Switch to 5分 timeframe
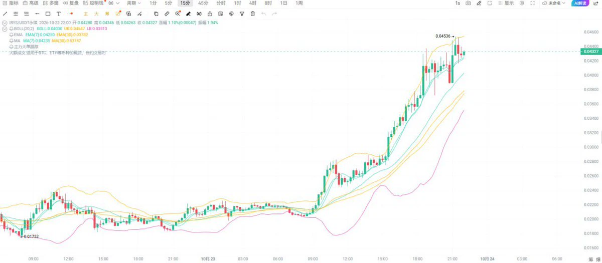 click(169, 3)
